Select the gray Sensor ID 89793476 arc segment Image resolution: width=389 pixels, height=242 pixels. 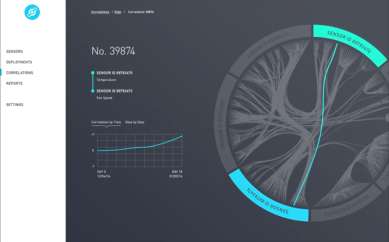pyautogui.click(x=268, y=45)
